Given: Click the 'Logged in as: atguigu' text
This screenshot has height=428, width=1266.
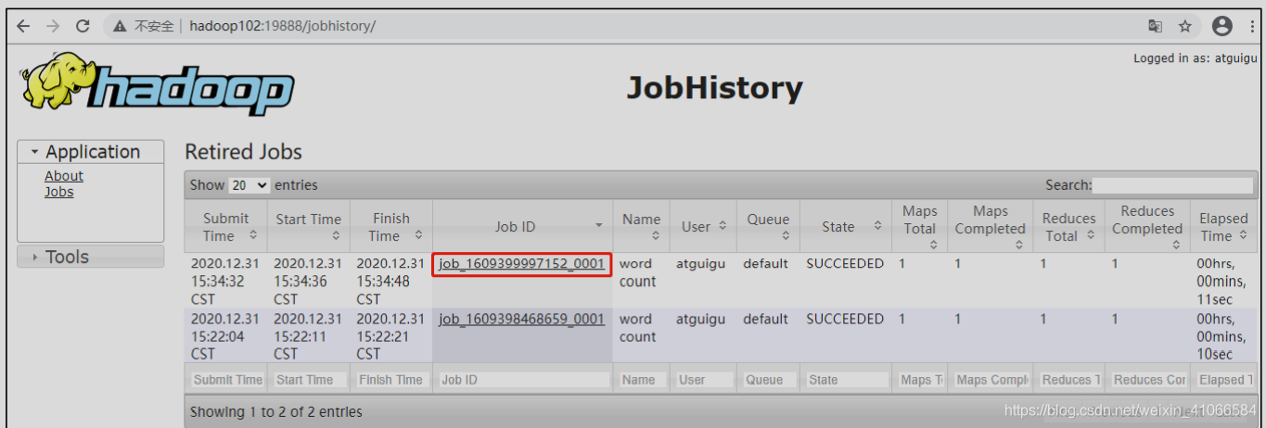Looking at the screenshot, I should coord(1196,58).
